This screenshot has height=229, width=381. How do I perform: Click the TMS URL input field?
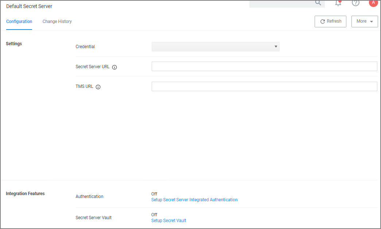point(264,86)
